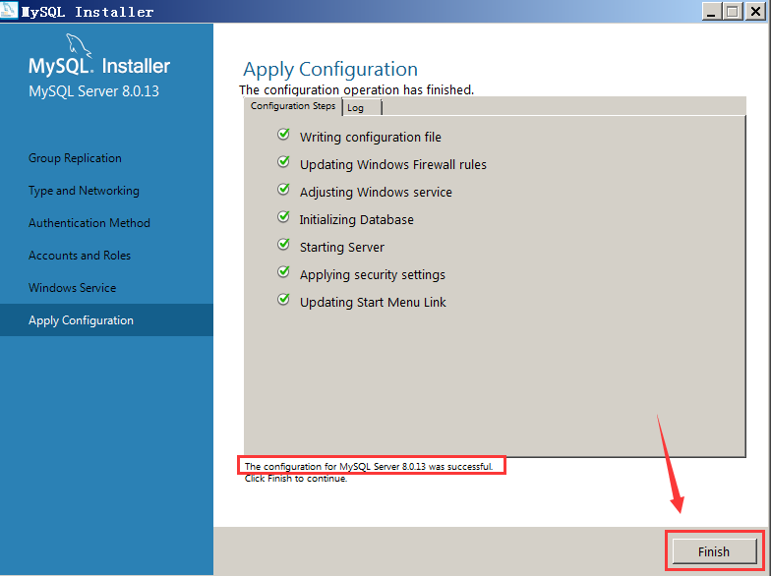This screenshot has height=576, width=771.
Task: Click the 'was successful' status message
Action: 368,466
